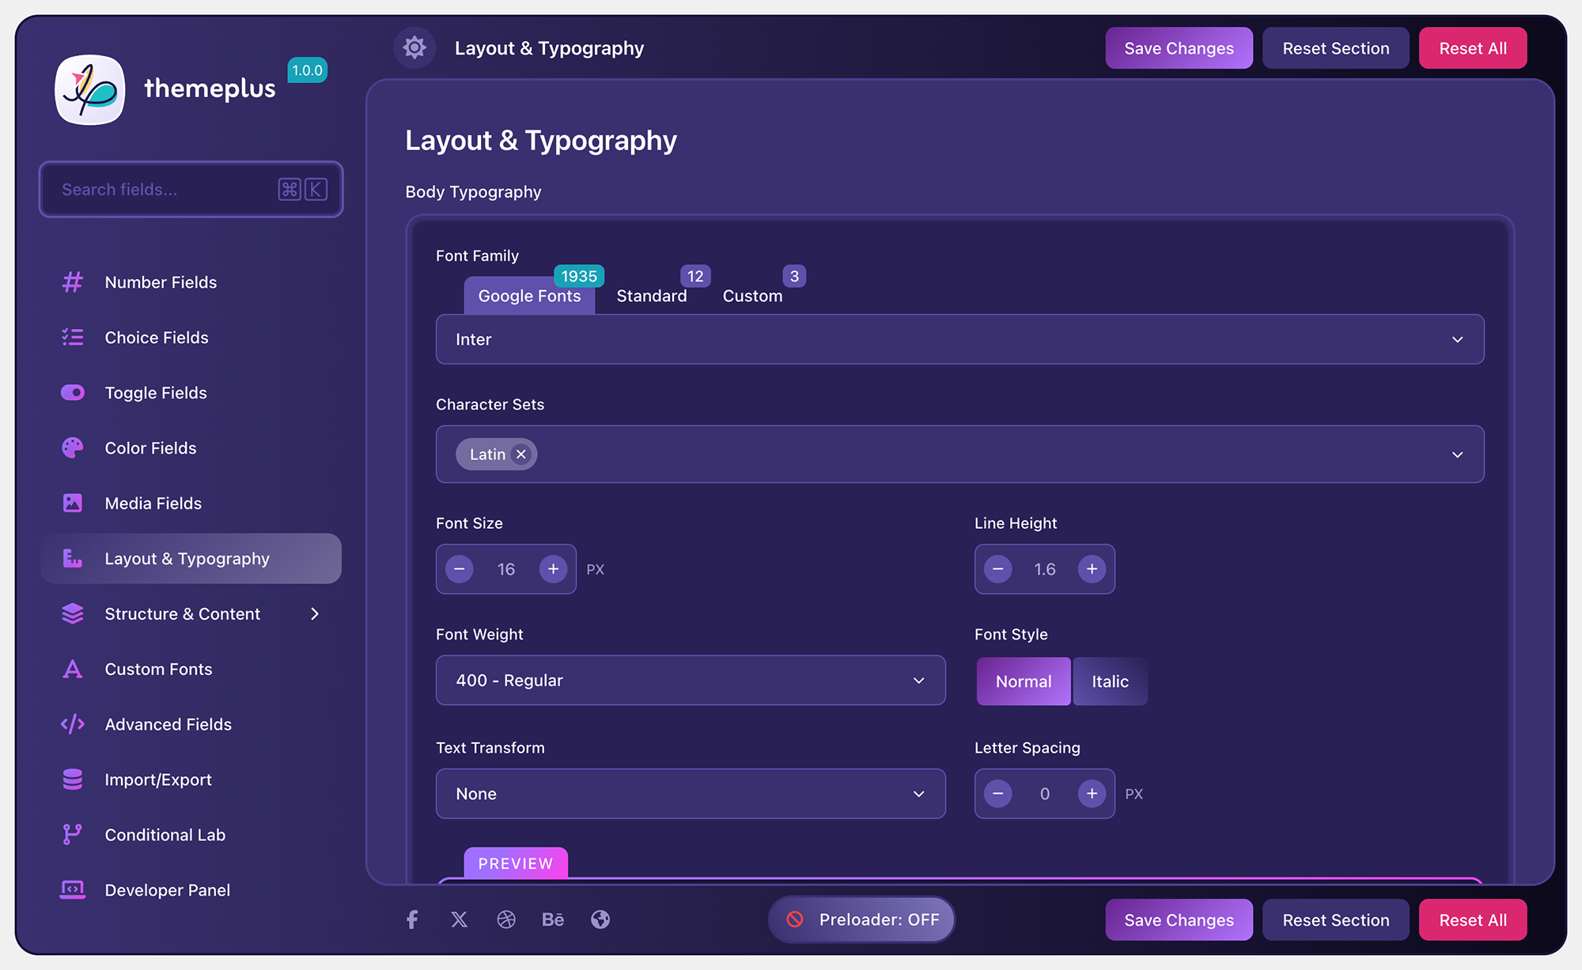Click the gear icon beside the page title

click(414, 48)
